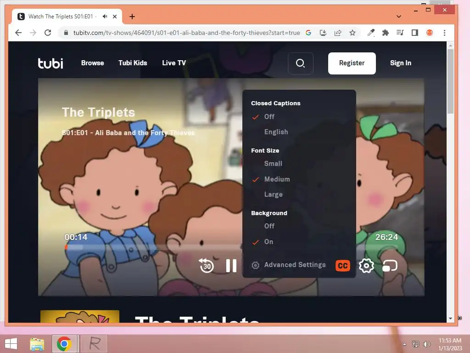Show hidden system tray icons
Screen dimensions: 470x353
tap(404, 344)
